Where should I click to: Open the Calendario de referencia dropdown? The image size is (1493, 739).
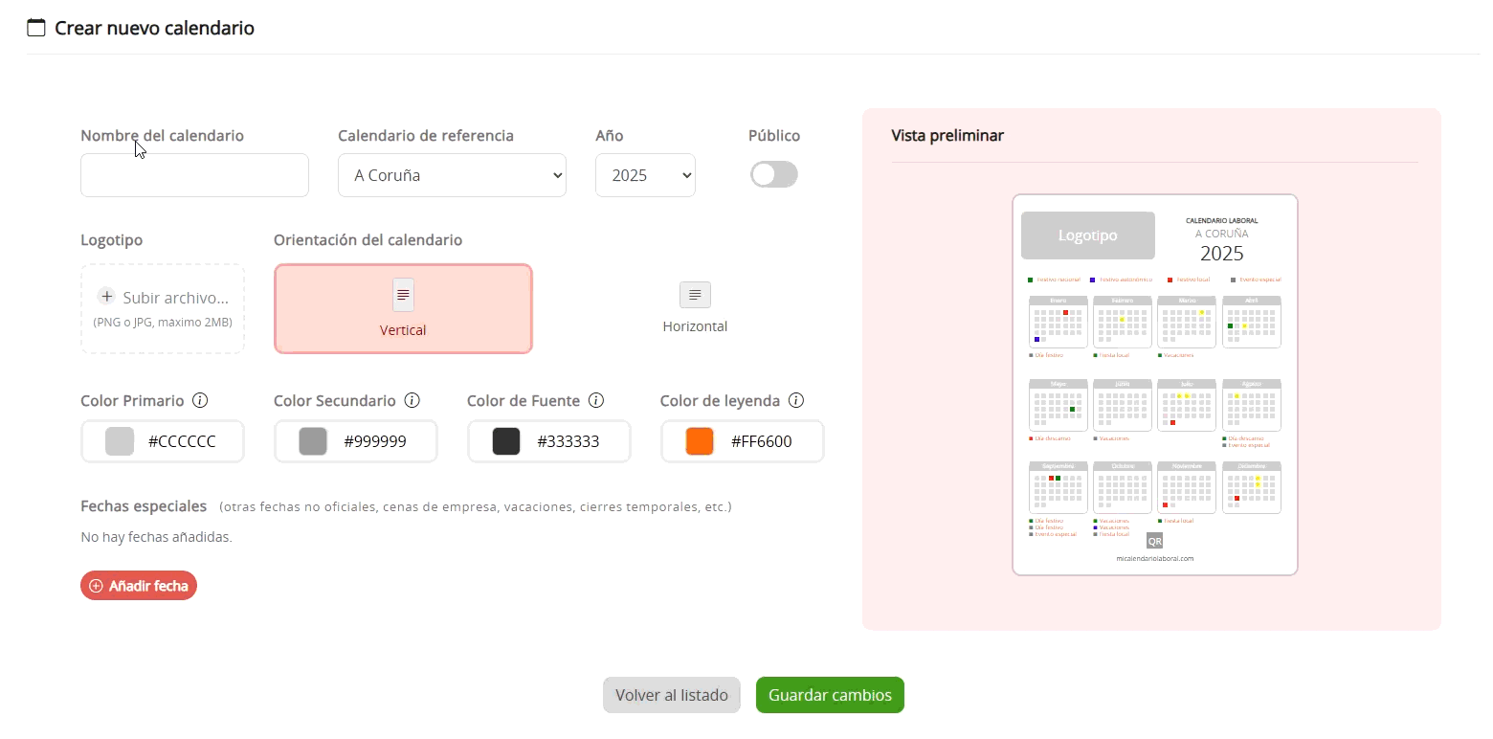[x=452, y=175]
